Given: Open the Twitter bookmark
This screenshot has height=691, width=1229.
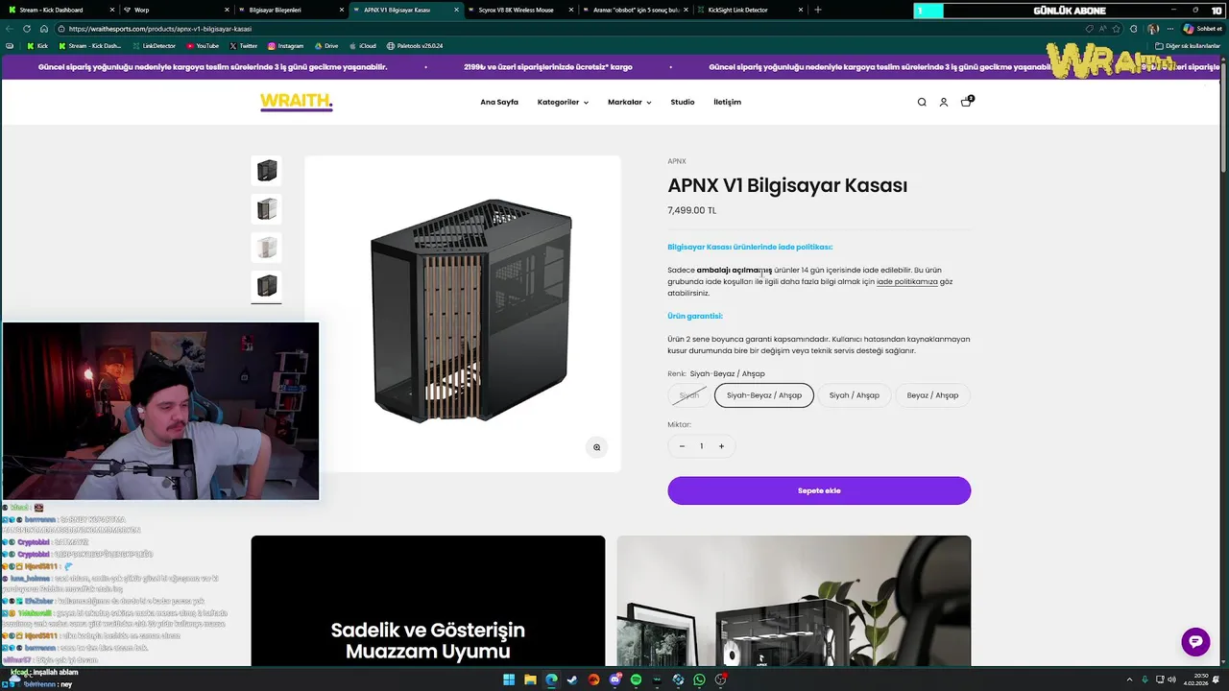Looking at the screenshot, I should click(x=244, y=46).
